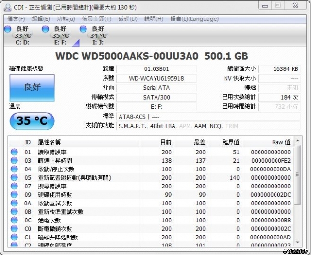Click the standard field ATA8-ACS

[x=208, y=117]
